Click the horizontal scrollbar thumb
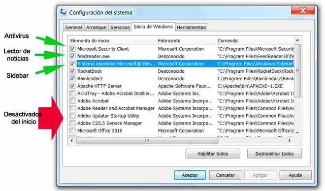 click(147, 141)
